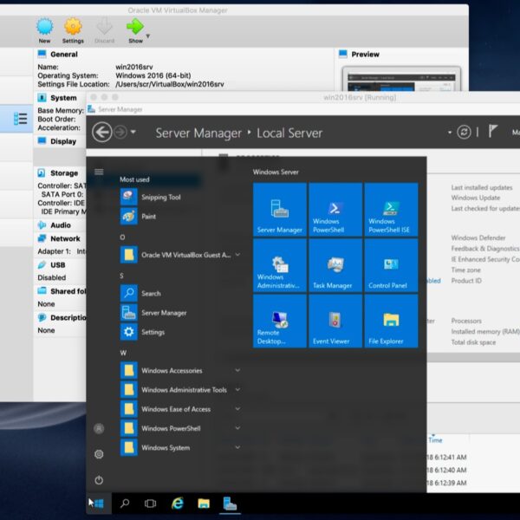Open the Event Viewer tile

335,321
